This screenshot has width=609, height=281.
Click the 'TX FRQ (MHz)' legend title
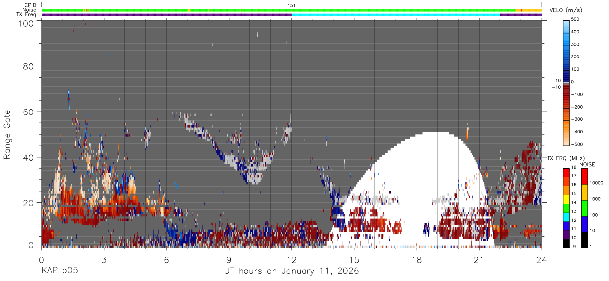click(x=565, y=158)
